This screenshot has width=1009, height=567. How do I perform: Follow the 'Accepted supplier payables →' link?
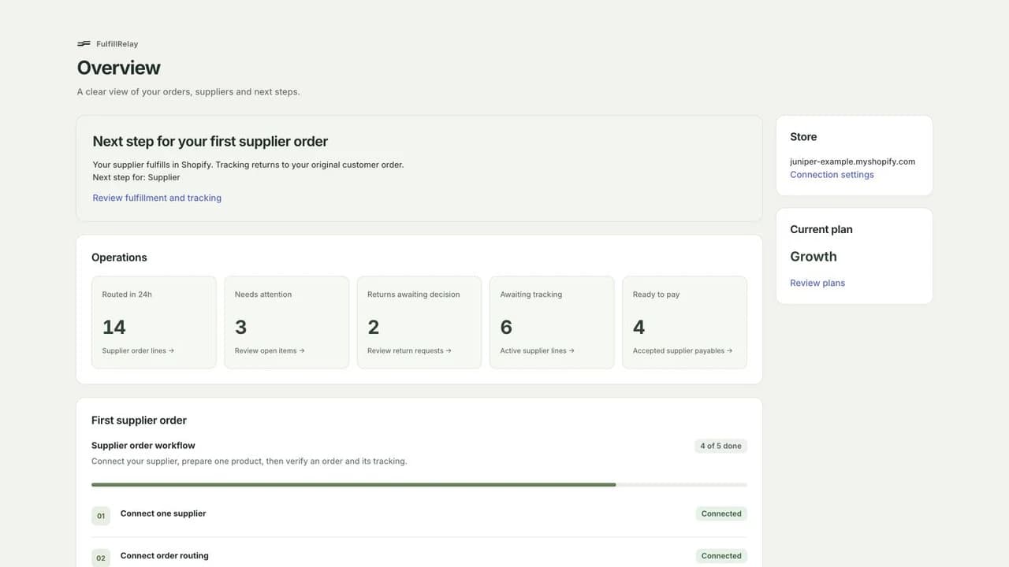[x=683, y=351]
